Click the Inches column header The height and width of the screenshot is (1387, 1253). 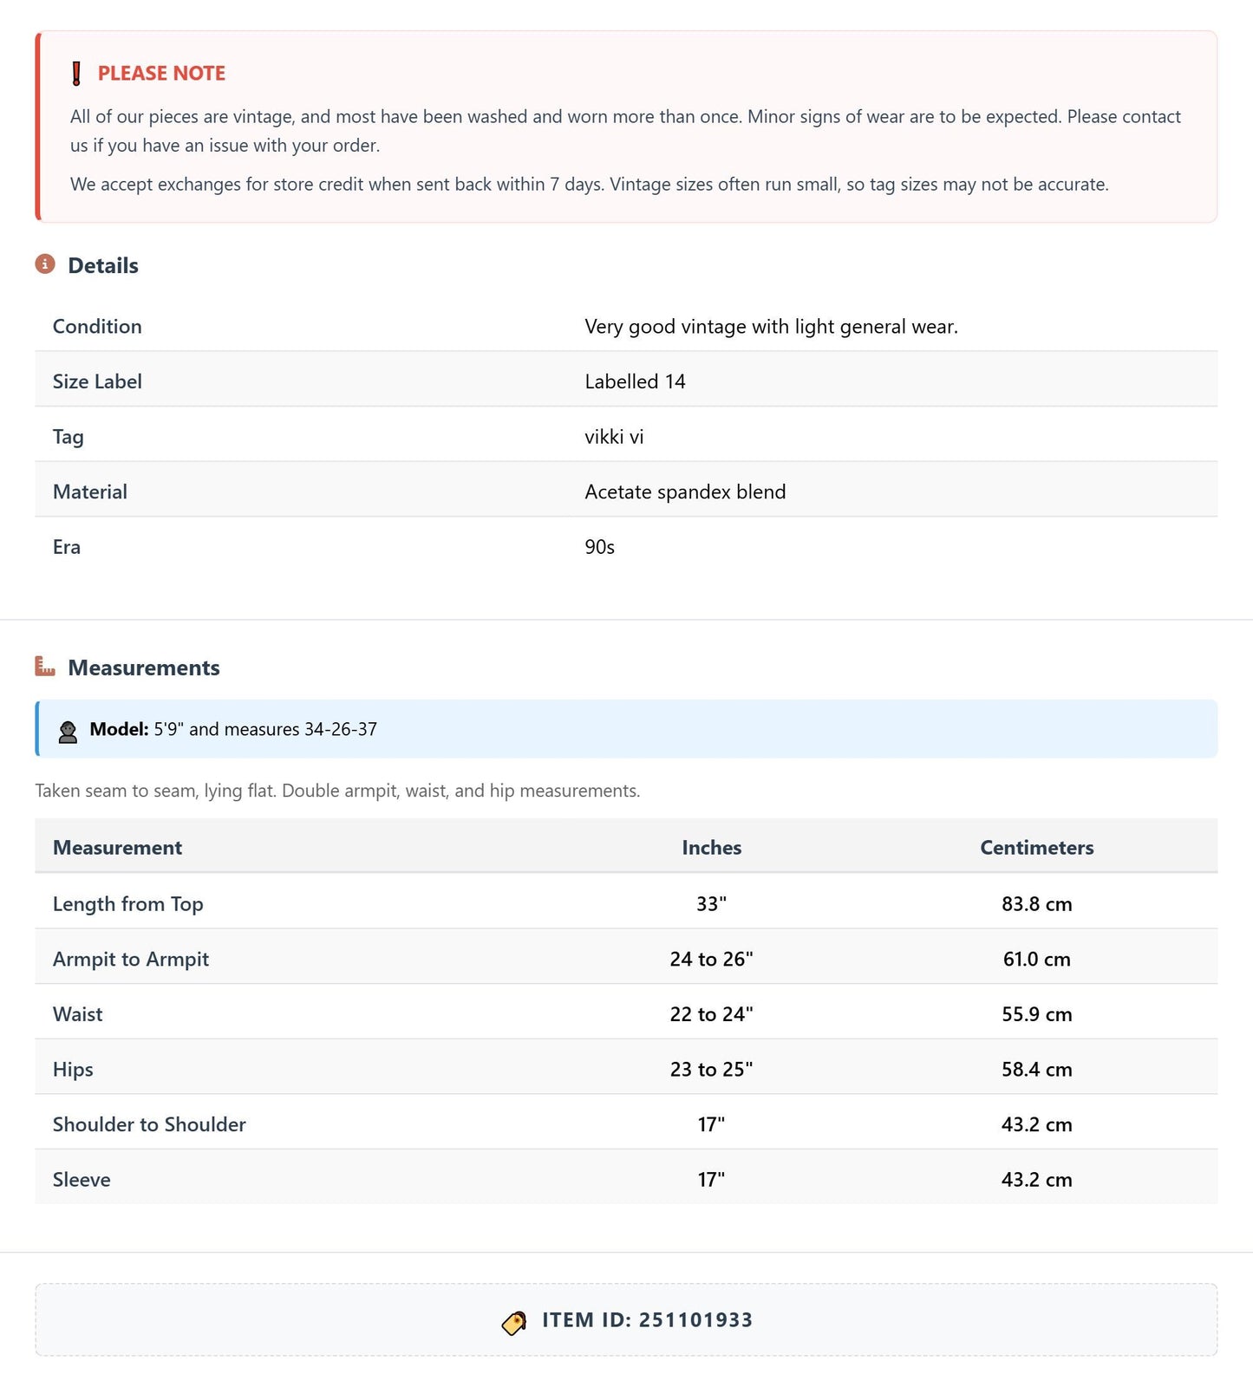pos(712,848)
